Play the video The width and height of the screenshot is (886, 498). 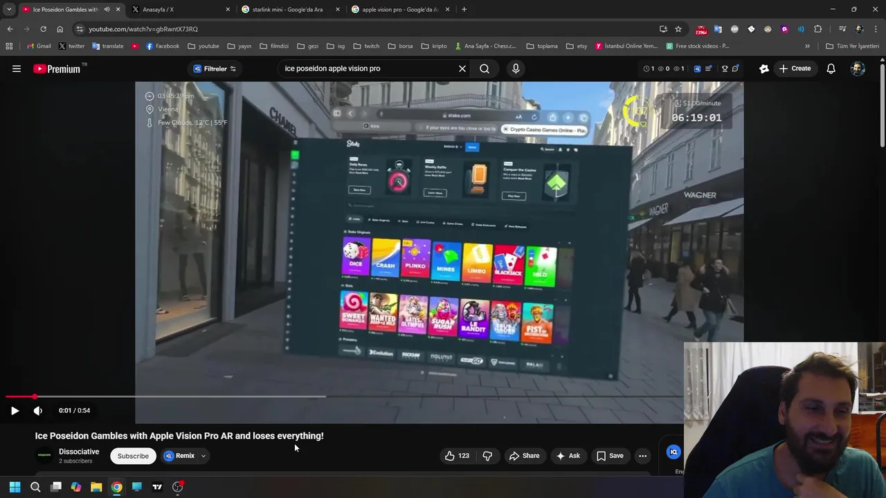(x=15, y=410)
